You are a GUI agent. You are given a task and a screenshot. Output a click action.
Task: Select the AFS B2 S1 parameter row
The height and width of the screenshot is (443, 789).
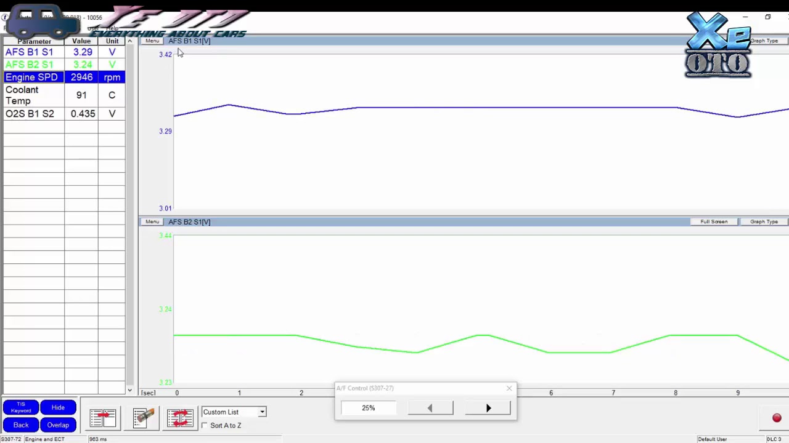pos(64,65)
